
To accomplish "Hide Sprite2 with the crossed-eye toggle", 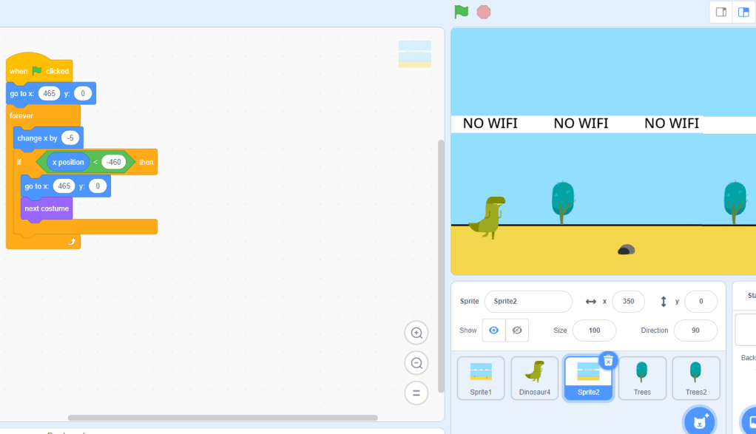I will tap(516, 330).
